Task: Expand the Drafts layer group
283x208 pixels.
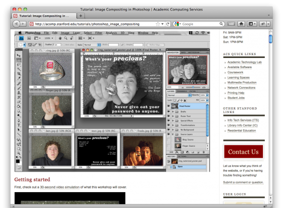Action: click(173, 112)
